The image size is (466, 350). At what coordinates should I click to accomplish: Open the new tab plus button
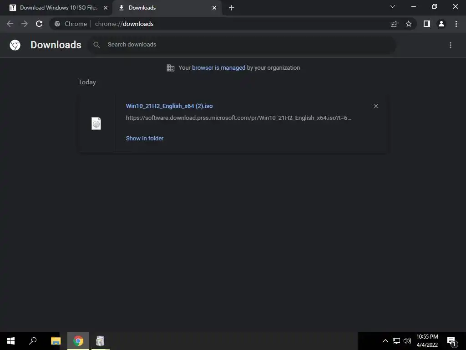[232, 8]
